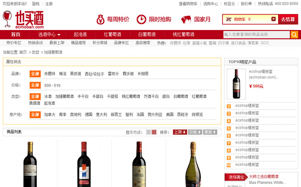Image resolution: width=301 pixels, height=187 pixels.
Task: Expand the shopping cart dropdown arrow
Action: tap(273, 19)
